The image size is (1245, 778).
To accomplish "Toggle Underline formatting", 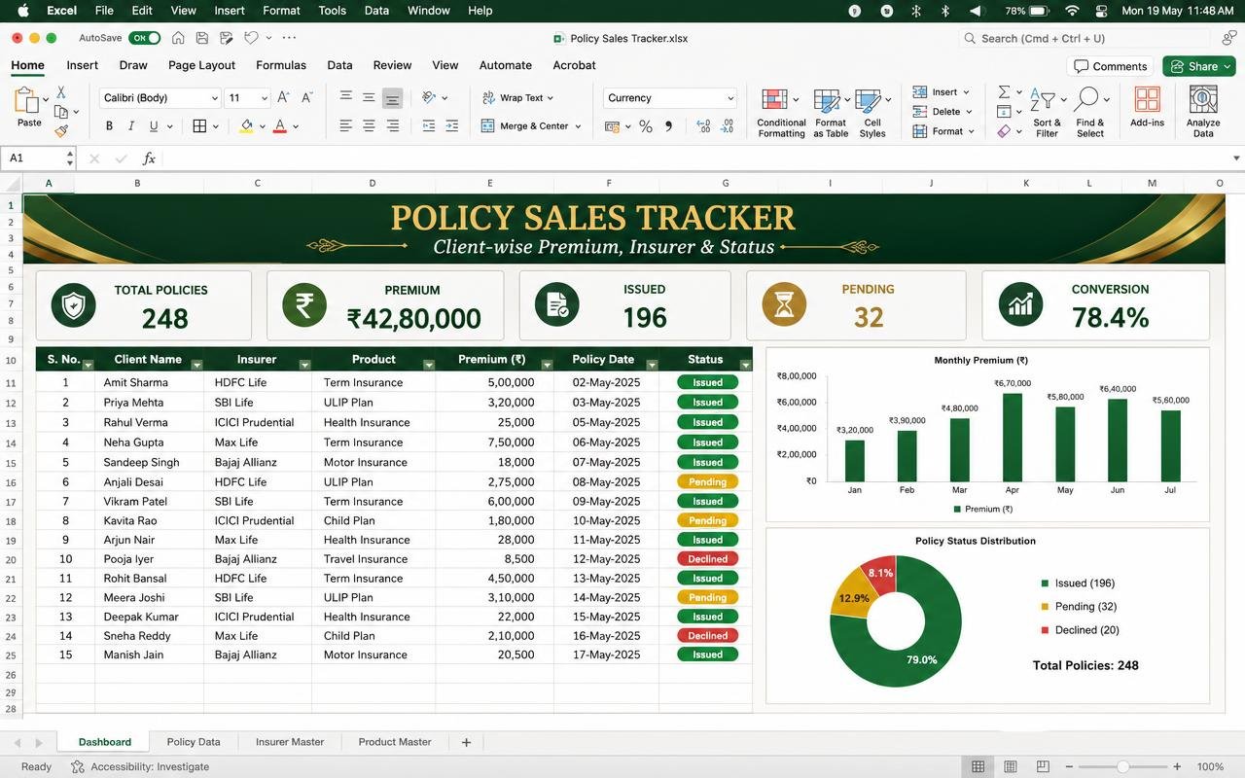I will 154,126.
